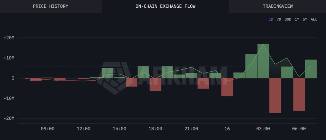
Task: Click the rightmost green bar on chart
Action: click(x=311, y=69)
